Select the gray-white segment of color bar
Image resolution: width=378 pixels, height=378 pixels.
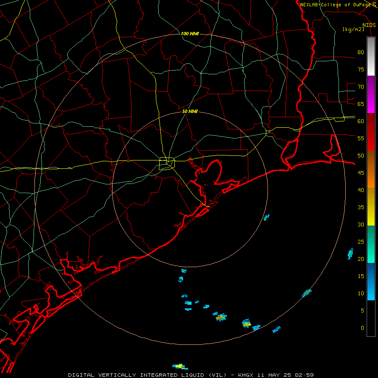point(371,56)
